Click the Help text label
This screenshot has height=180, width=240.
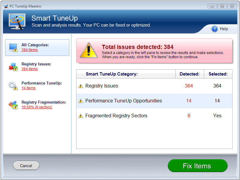224,29
